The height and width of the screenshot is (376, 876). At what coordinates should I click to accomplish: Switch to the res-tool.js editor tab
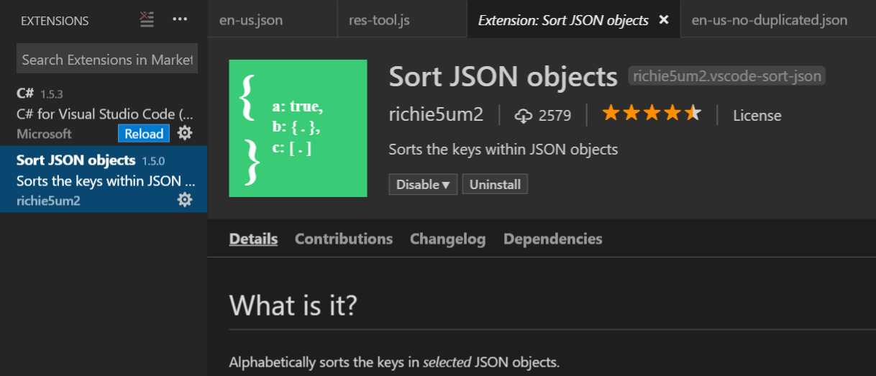pos(379,19)
